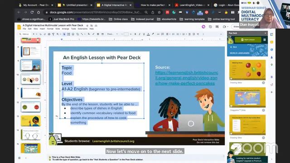Click the Border color pencil icon
This screenshot has width=290, height=163.
(x=93, y=34)
